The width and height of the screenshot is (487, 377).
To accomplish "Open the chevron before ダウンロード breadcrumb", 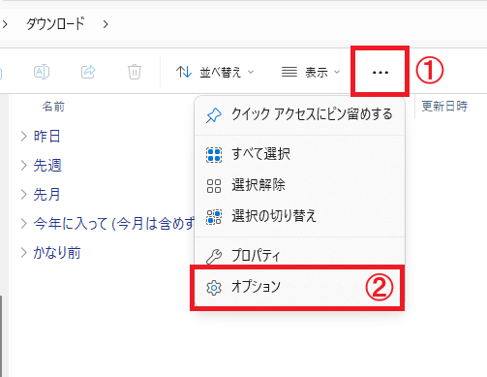I will coord(5,24).
